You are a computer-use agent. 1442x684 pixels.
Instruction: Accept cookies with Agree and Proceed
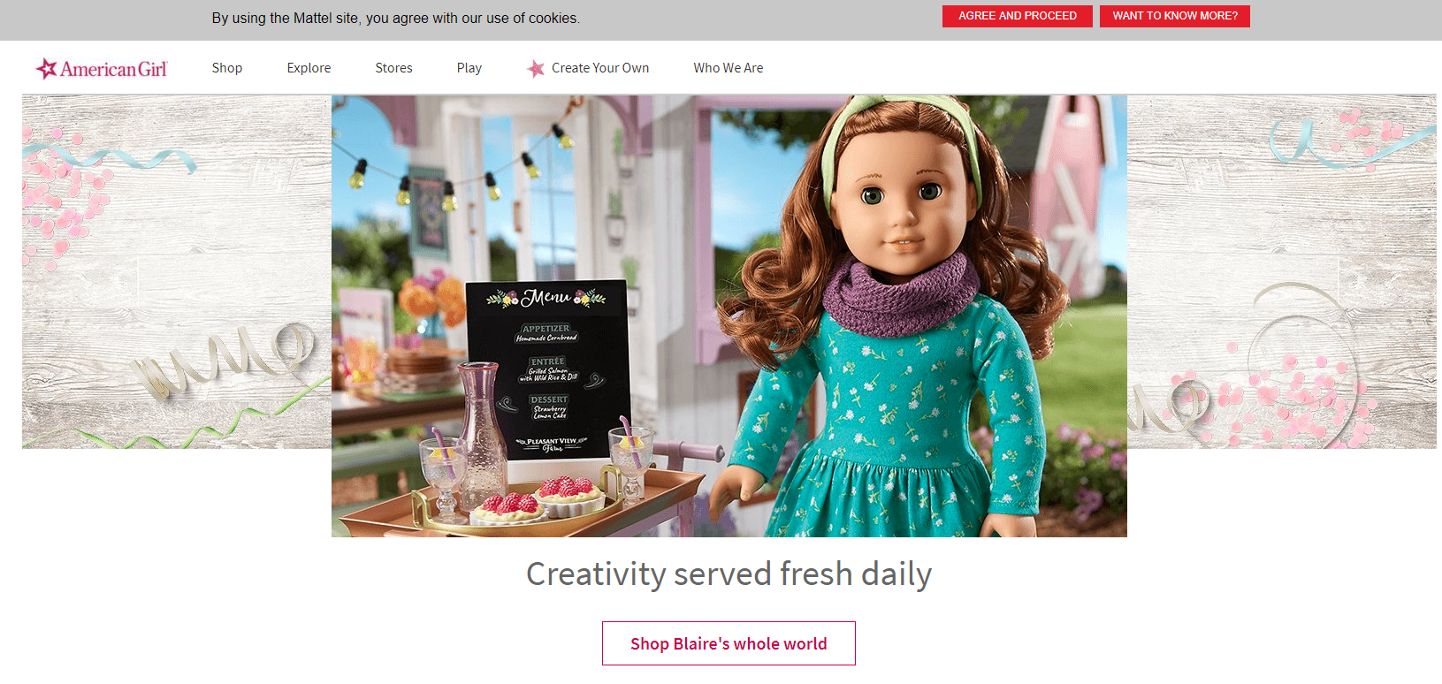pyautogui.click(x=1018, y=16)
